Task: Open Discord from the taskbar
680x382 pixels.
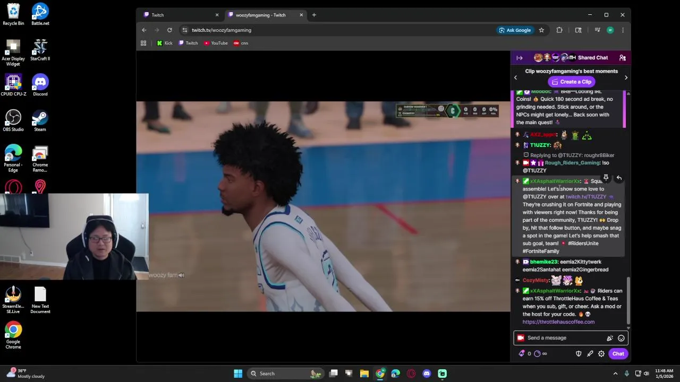Action: [427, 374]
